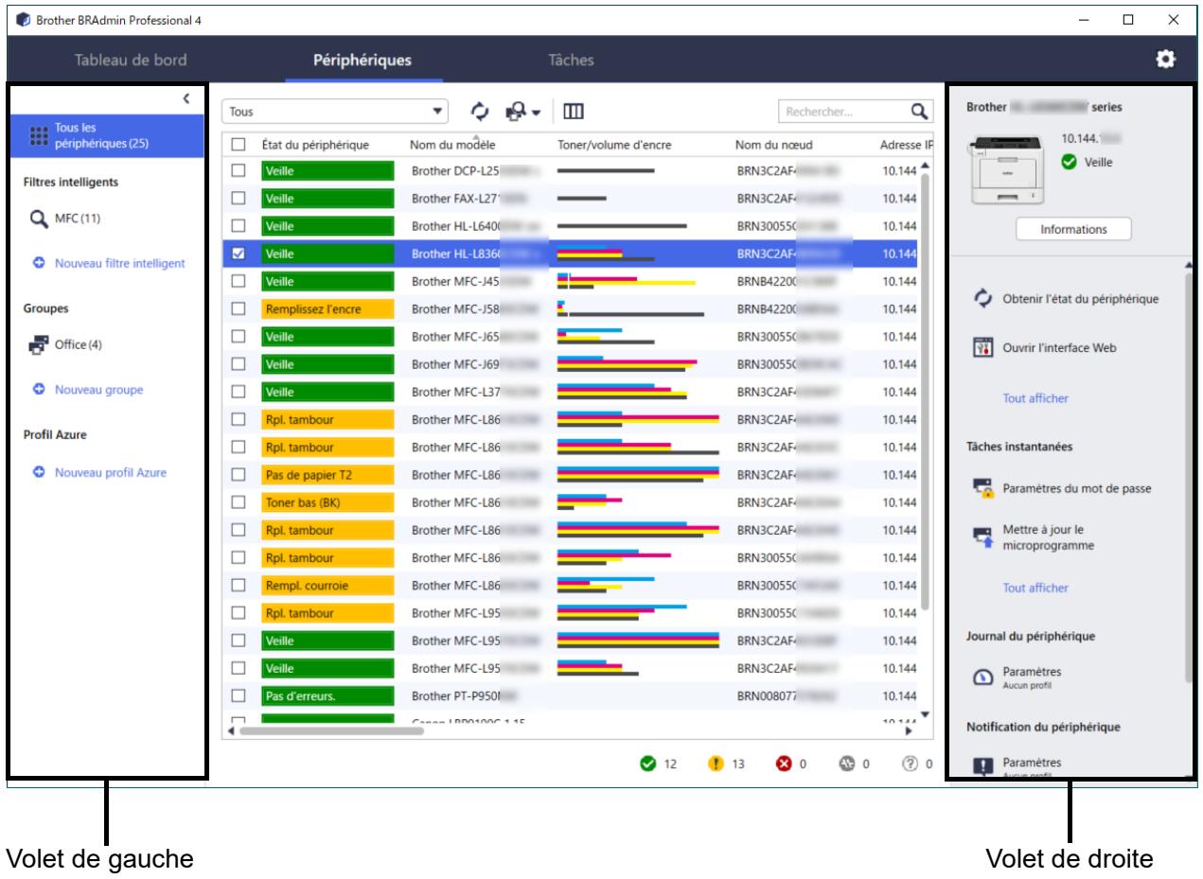Toggle the select-all header checkbox
Image resolution: width=1203 pixels, height=879 pixels.
(239, 145)
